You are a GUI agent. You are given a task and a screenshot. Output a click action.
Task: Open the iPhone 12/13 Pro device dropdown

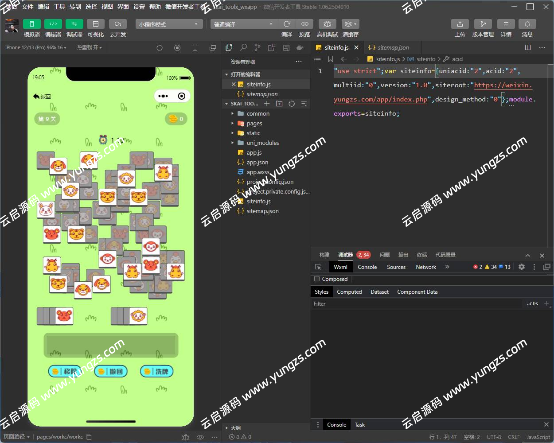(x=35, y=47)
